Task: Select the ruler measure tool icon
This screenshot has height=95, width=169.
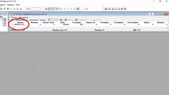Action: [x=71, y=9]
